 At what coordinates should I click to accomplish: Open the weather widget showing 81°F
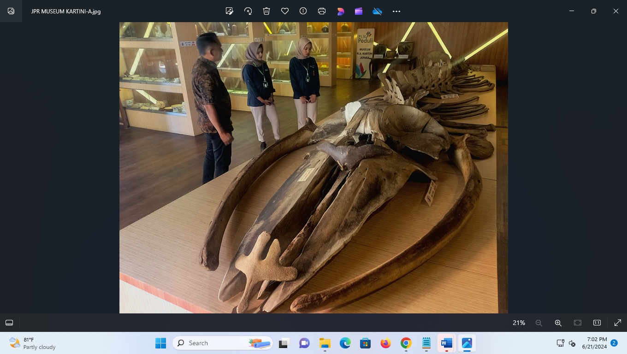click(x=32, y=343)
